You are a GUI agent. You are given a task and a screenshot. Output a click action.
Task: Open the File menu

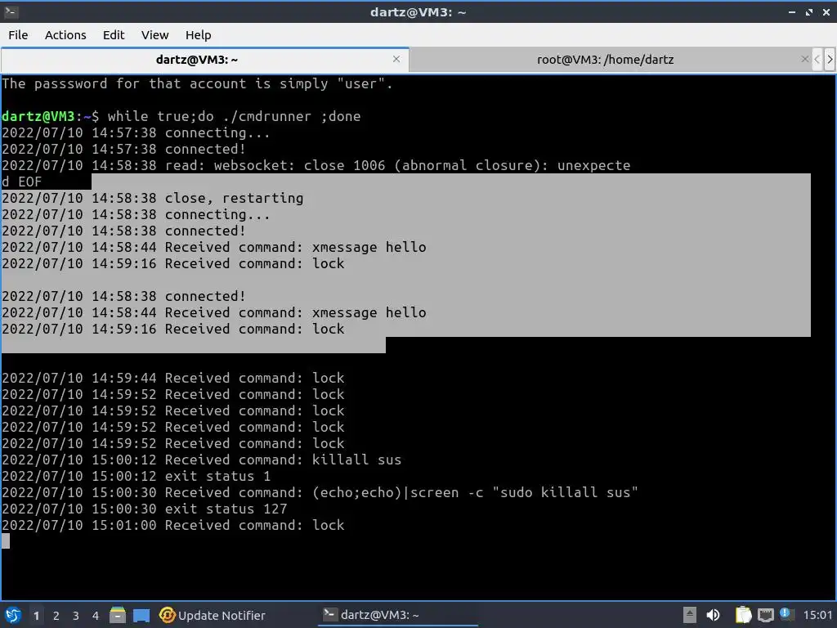pyautogui.click(x=18, y=35)
